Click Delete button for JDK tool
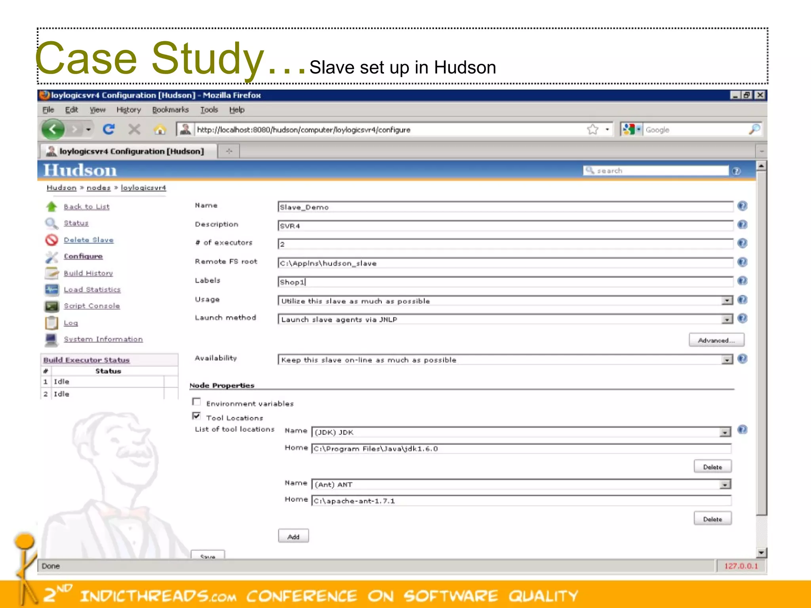The image size is (811, 608). [x=712, y=467]
